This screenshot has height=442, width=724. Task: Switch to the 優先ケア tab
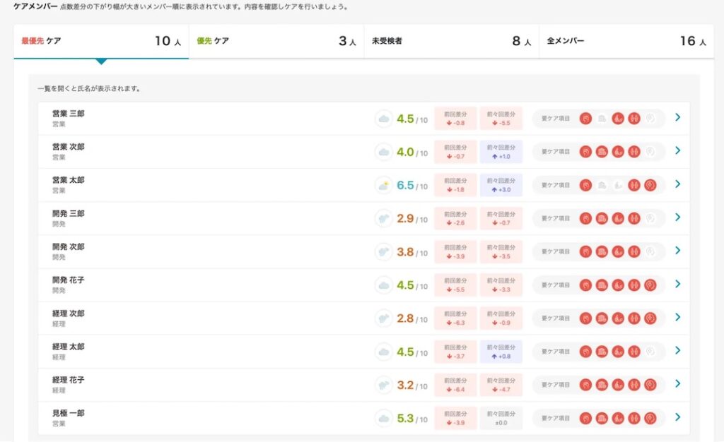276,41
